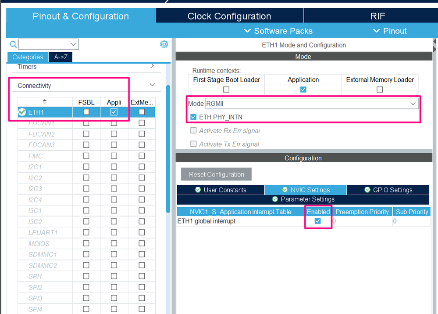Click the green check on NVIC Settings tab

[x=285, y=190]
